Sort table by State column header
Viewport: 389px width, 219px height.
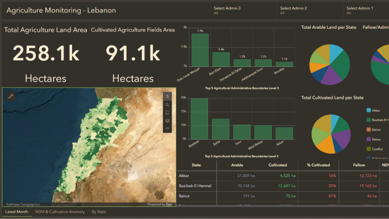pyautogui.click(x=196, y=165)
